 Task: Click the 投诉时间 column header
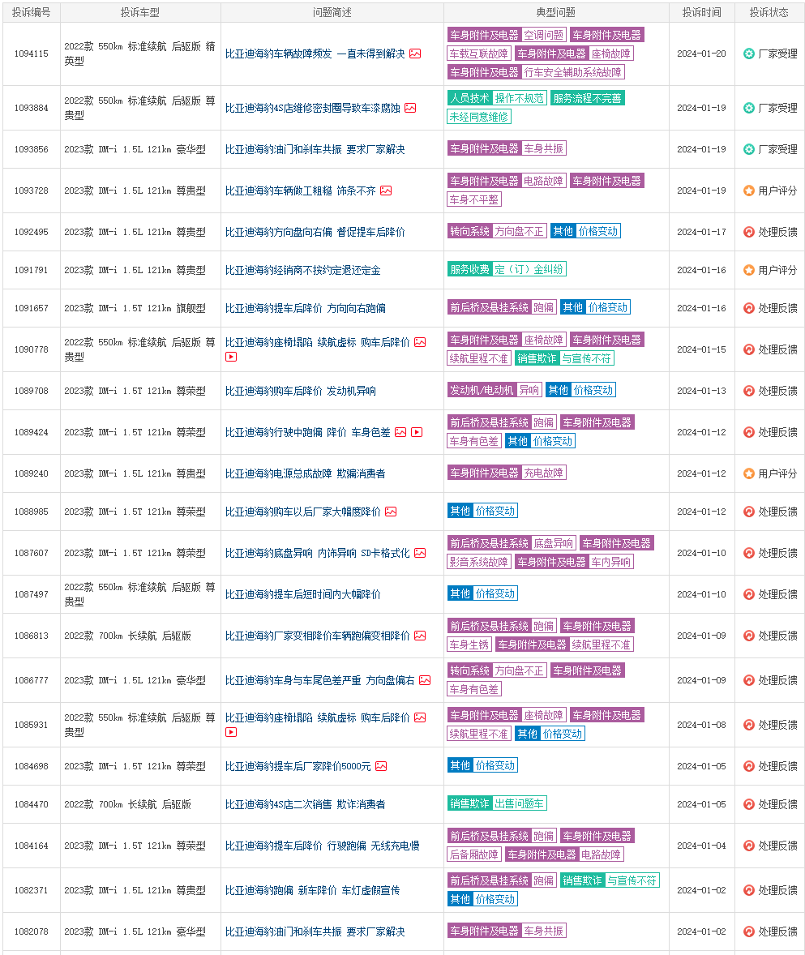click(701, 12)
